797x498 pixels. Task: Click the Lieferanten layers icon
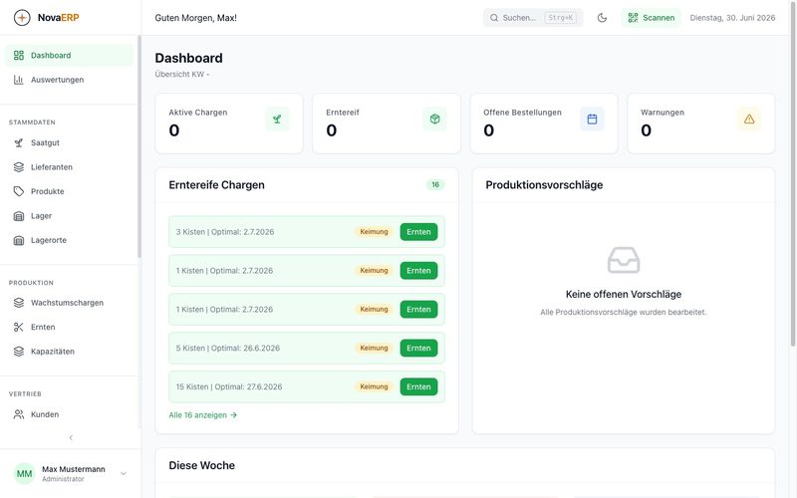[19, 167]
